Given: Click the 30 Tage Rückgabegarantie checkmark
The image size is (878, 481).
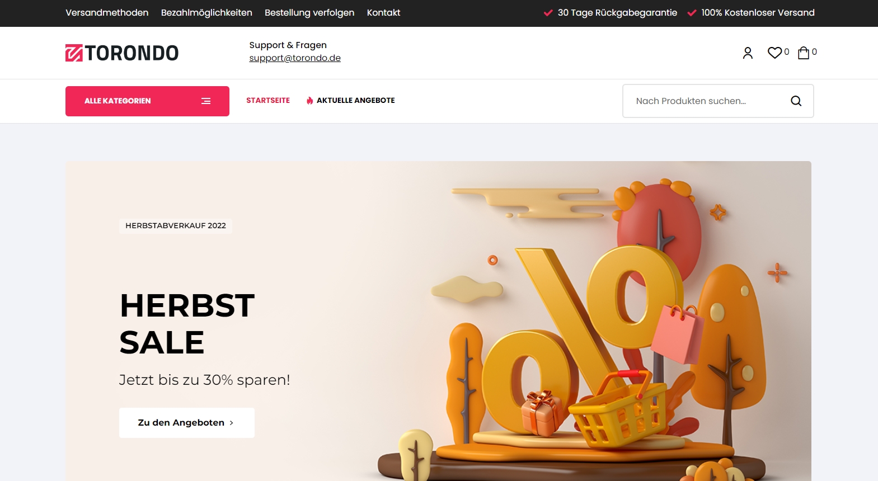Looking at the screenshot, I should click(548, 13).
